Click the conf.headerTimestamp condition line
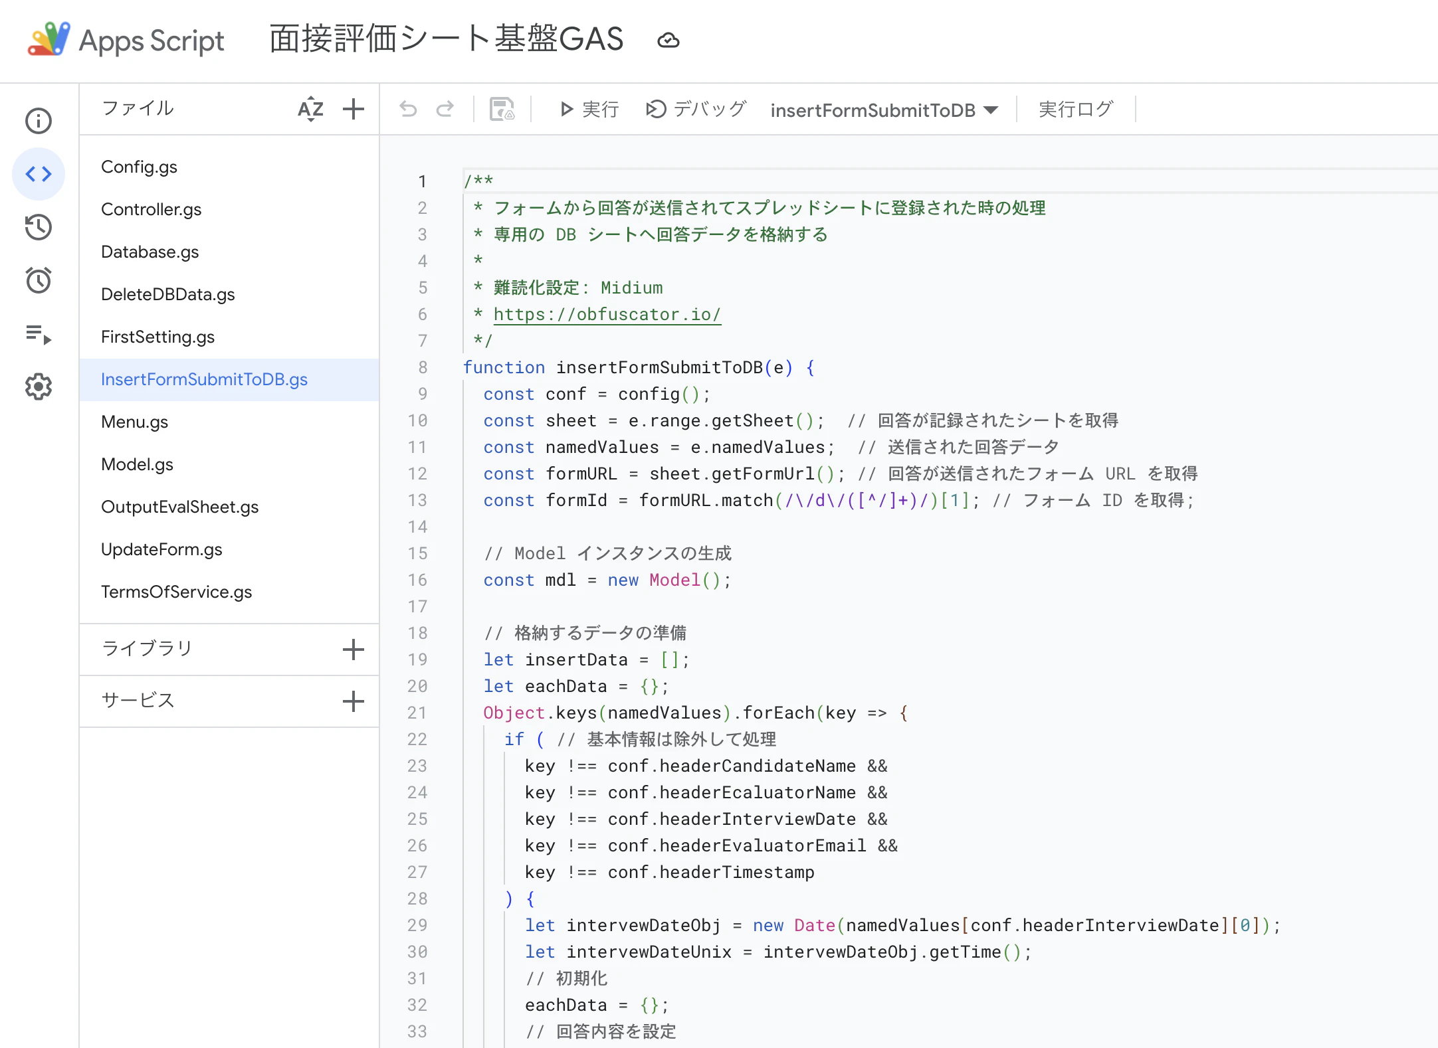 pyautogui.click(x=669, y=872)
